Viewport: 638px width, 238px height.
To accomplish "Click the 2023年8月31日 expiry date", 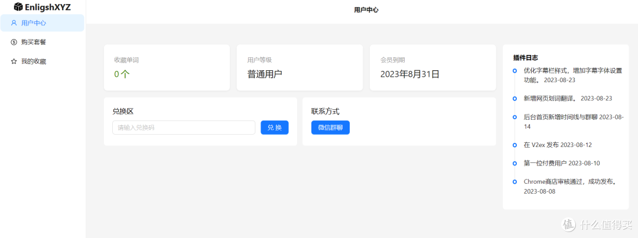I will (x=410, y=74).
